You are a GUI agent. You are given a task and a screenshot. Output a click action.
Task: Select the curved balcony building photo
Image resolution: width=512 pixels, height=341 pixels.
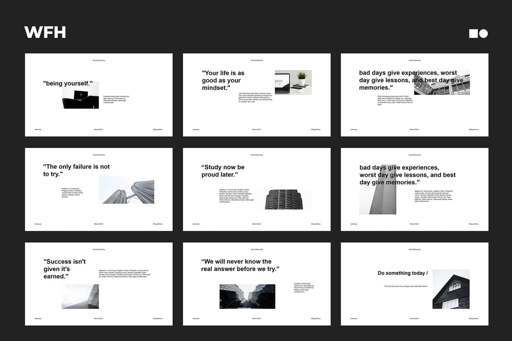pyautogui.click(x=284, y=199)
